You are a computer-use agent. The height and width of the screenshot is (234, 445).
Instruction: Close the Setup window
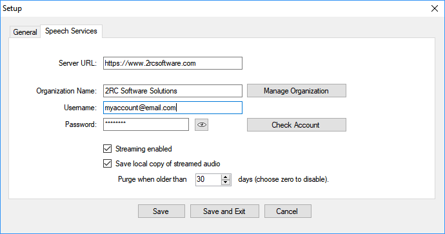click(435, 8)
